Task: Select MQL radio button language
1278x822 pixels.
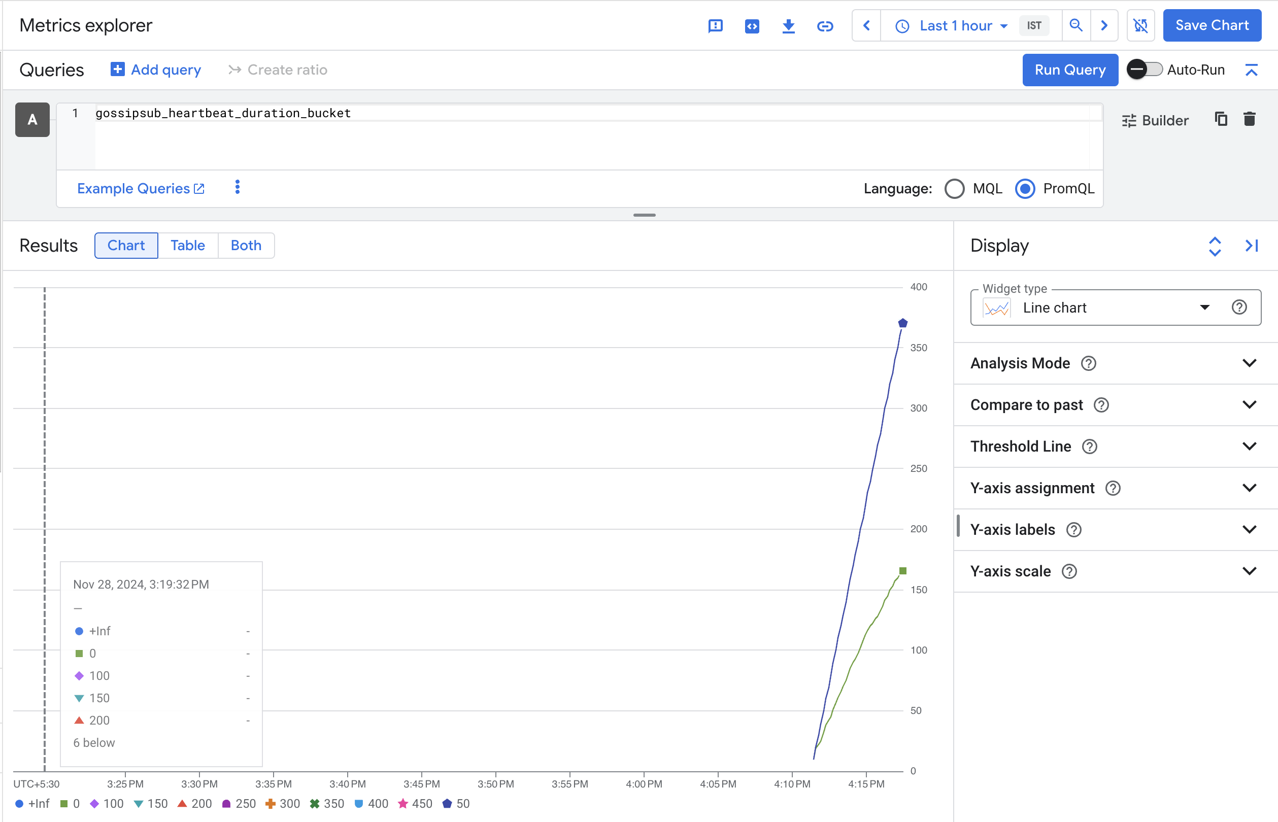Action: coord(954,189)
